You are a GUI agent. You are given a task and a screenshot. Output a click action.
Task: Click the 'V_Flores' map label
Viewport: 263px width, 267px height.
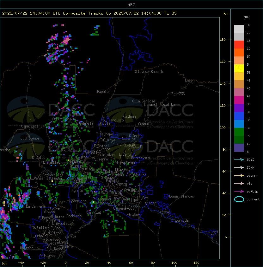tap(48, 255)
